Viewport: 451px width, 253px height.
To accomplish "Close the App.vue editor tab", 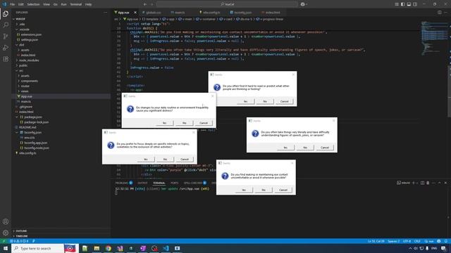I will click(x=135, y=13).
